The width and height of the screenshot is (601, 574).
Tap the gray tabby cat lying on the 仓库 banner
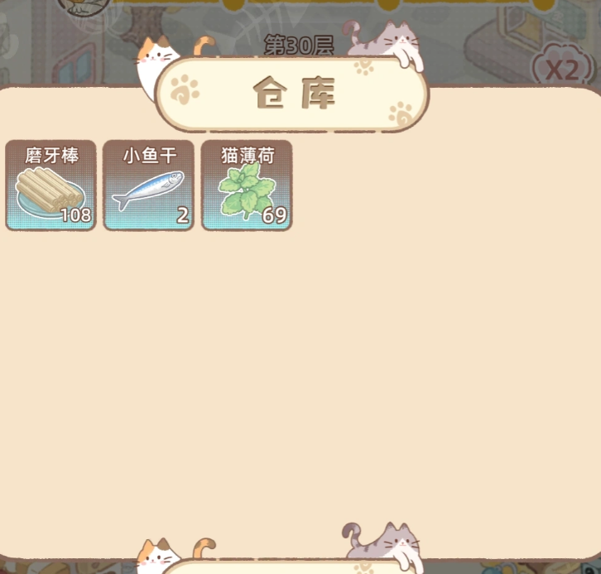click(x=383, y=44)
